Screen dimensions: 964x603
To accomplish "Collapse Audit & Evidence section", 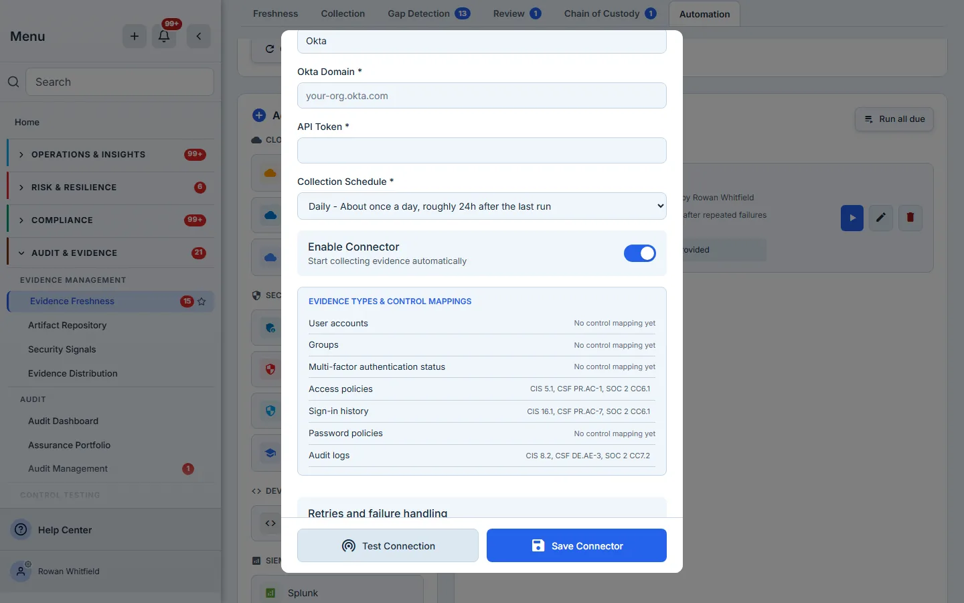I will point(110,253).
